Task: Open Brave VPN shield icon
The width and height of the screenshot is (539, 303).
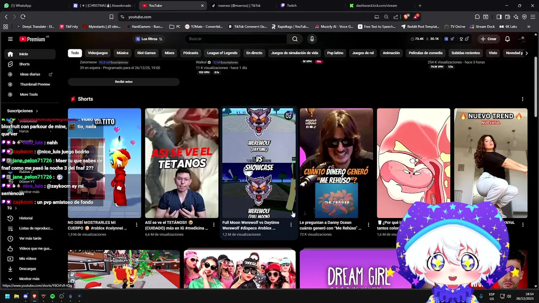Action: tap(524, 17)
